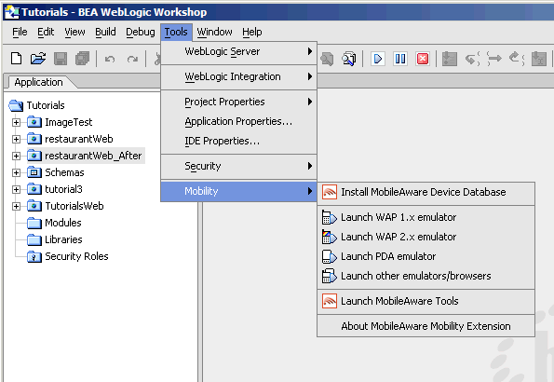Open the File menu

tap(20, 33)
